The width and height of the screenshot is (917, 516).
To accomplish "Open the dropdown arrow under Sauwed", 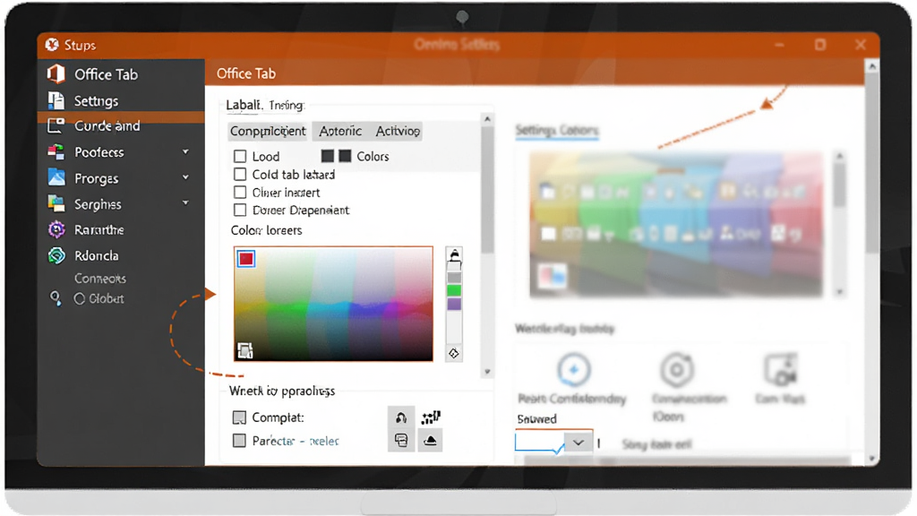I will click(x=578, y=443).
